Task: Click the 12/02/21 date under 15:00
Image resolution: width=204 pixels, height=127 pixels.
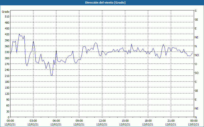Action: (125, 125)
